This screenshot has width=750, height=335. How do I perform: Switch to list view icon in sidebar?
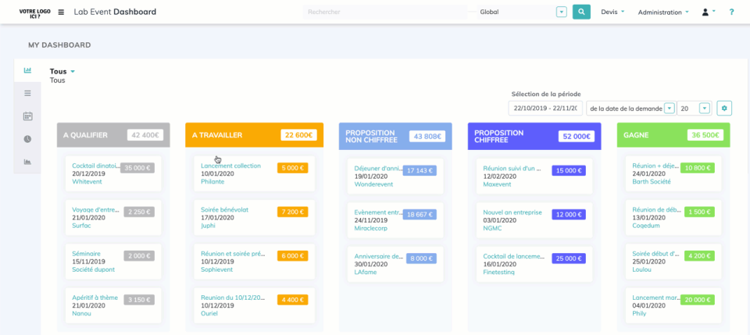click(27, 93)
